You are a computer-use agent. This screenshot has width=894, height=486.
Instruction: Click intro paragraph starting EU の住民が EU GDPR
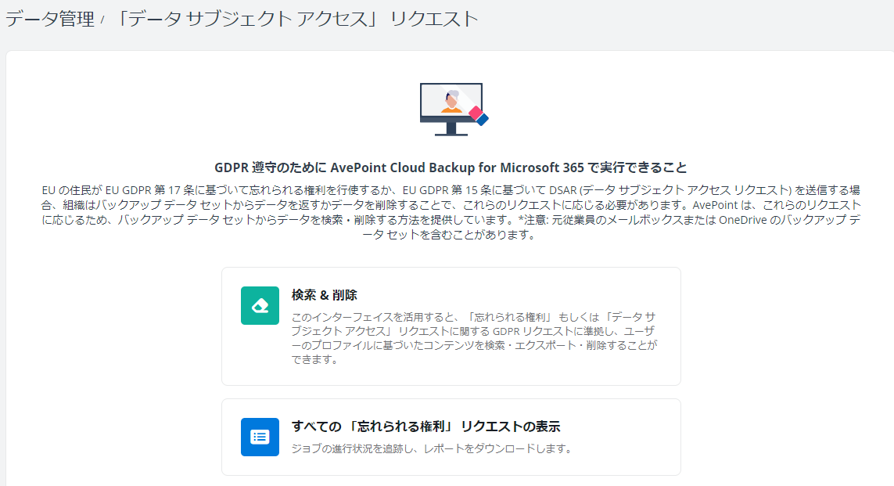click(451, 212)
